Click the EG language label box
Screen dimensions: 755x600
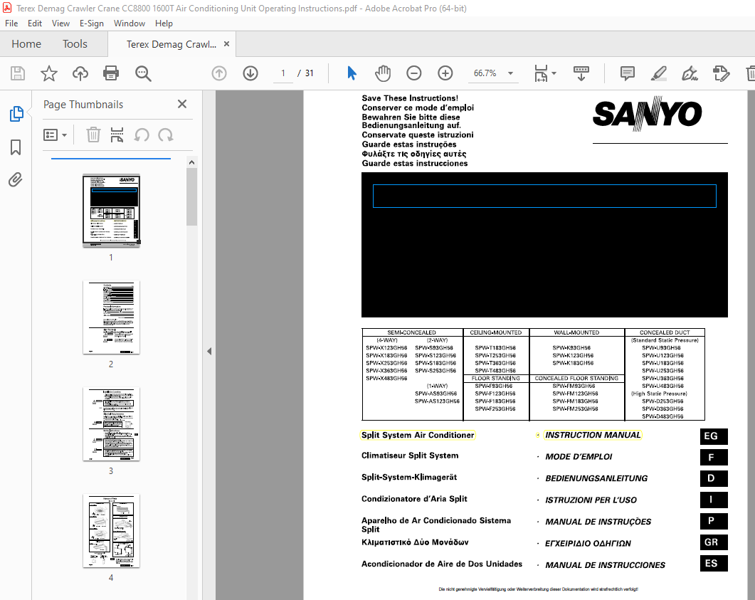(x=714, y=436)
